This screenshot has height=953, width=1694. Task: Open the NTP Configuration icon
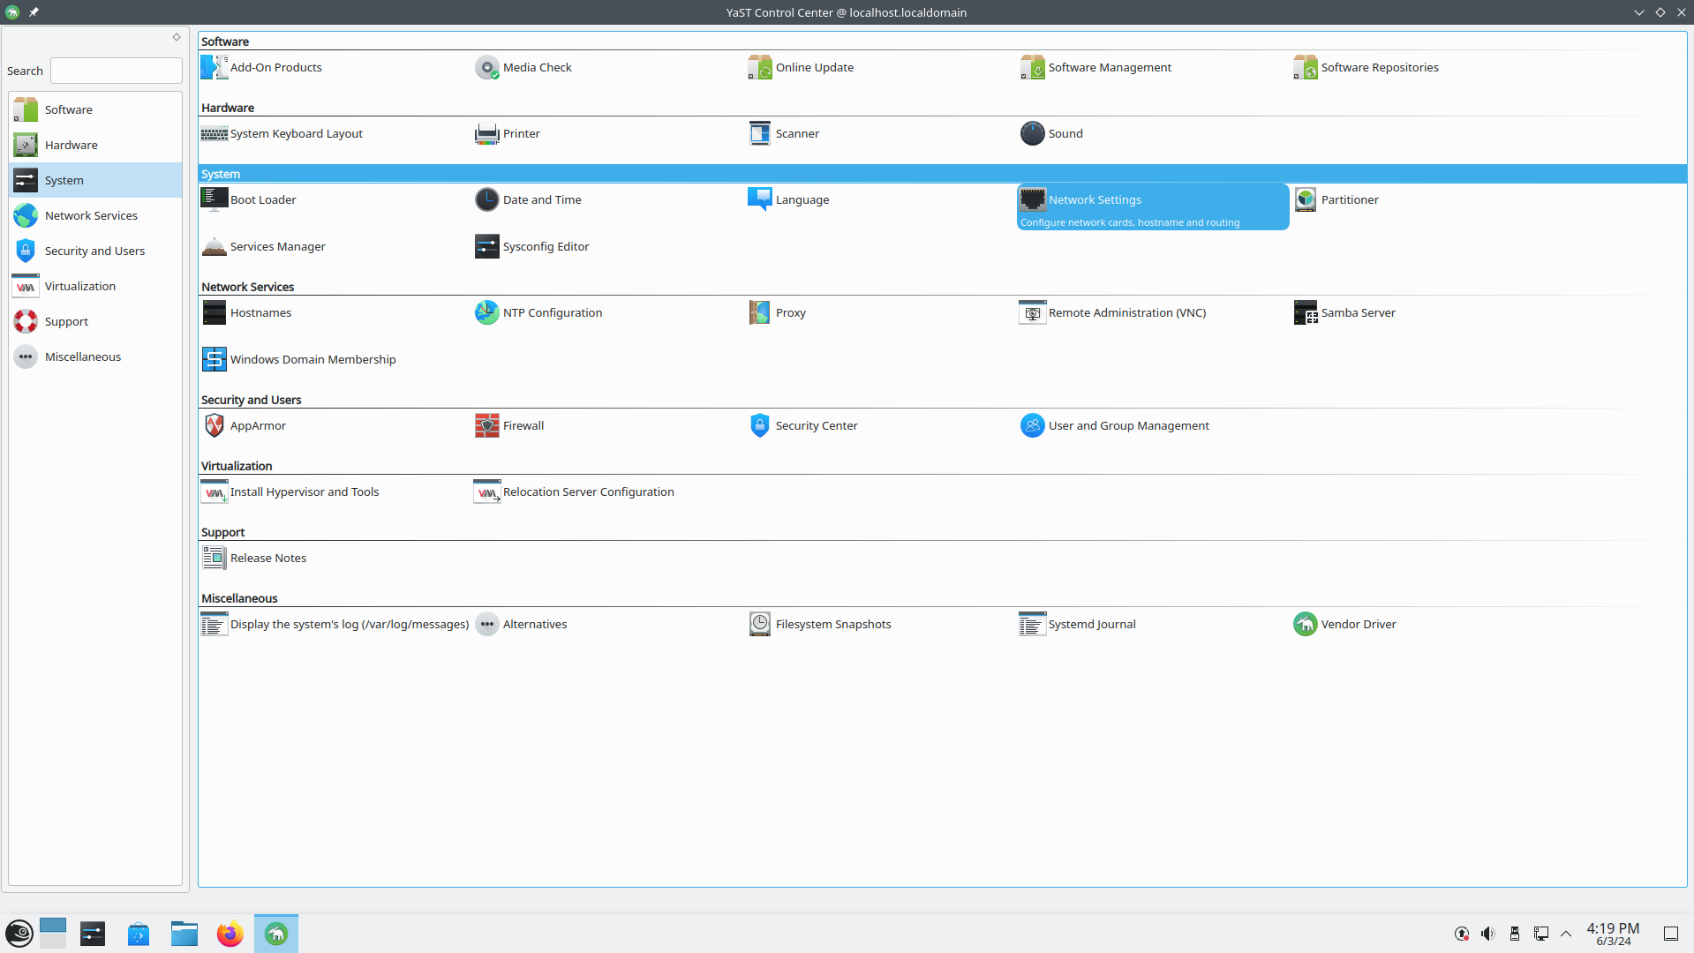point(486,312)
